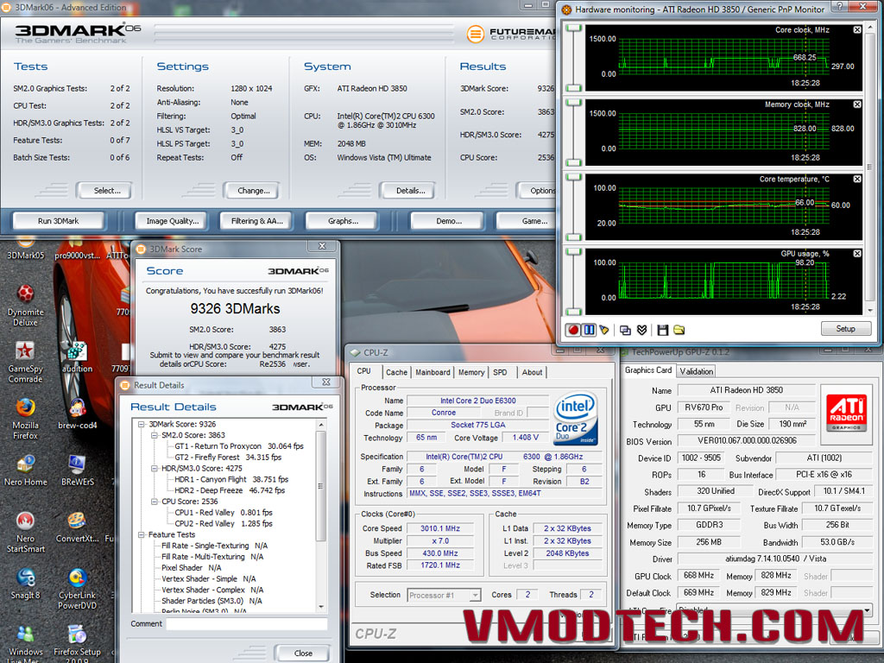Screen dimensions: 884x663
Task: Switch to the Cache tab in CPU-Z
Action: coord(395,372)
